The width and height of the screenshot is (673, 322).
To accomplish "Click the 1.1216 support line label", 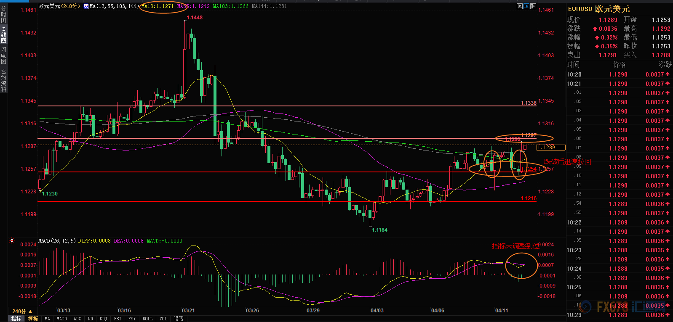I will pos(529,198).
